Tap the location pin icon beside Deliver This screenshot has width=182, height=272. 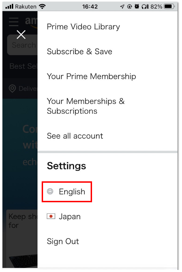12,89
